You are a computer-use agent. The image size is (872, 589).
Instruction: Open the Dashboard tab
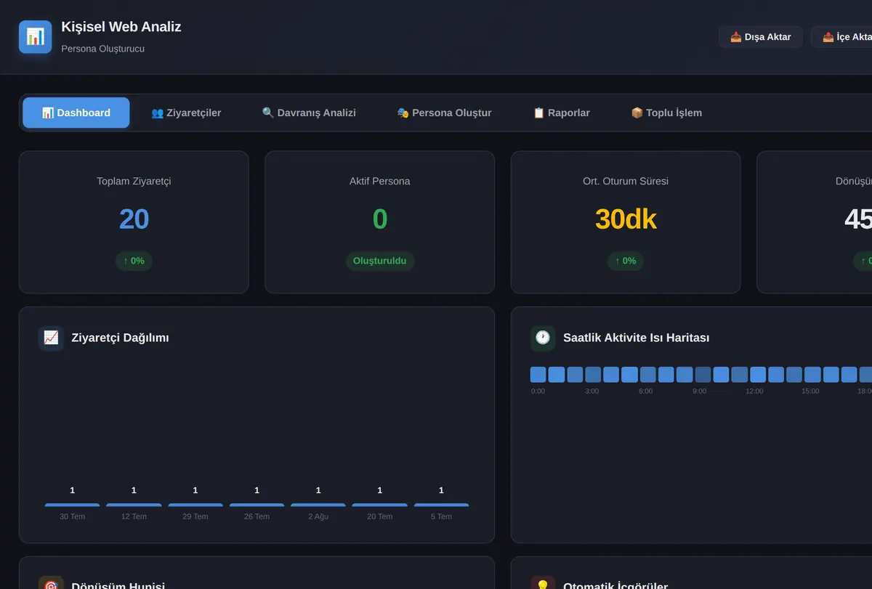(76, 113)
